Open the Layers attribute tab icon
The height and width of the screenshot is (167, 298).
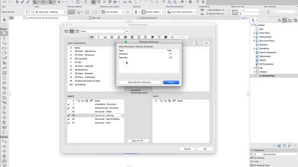click(92, 37)
